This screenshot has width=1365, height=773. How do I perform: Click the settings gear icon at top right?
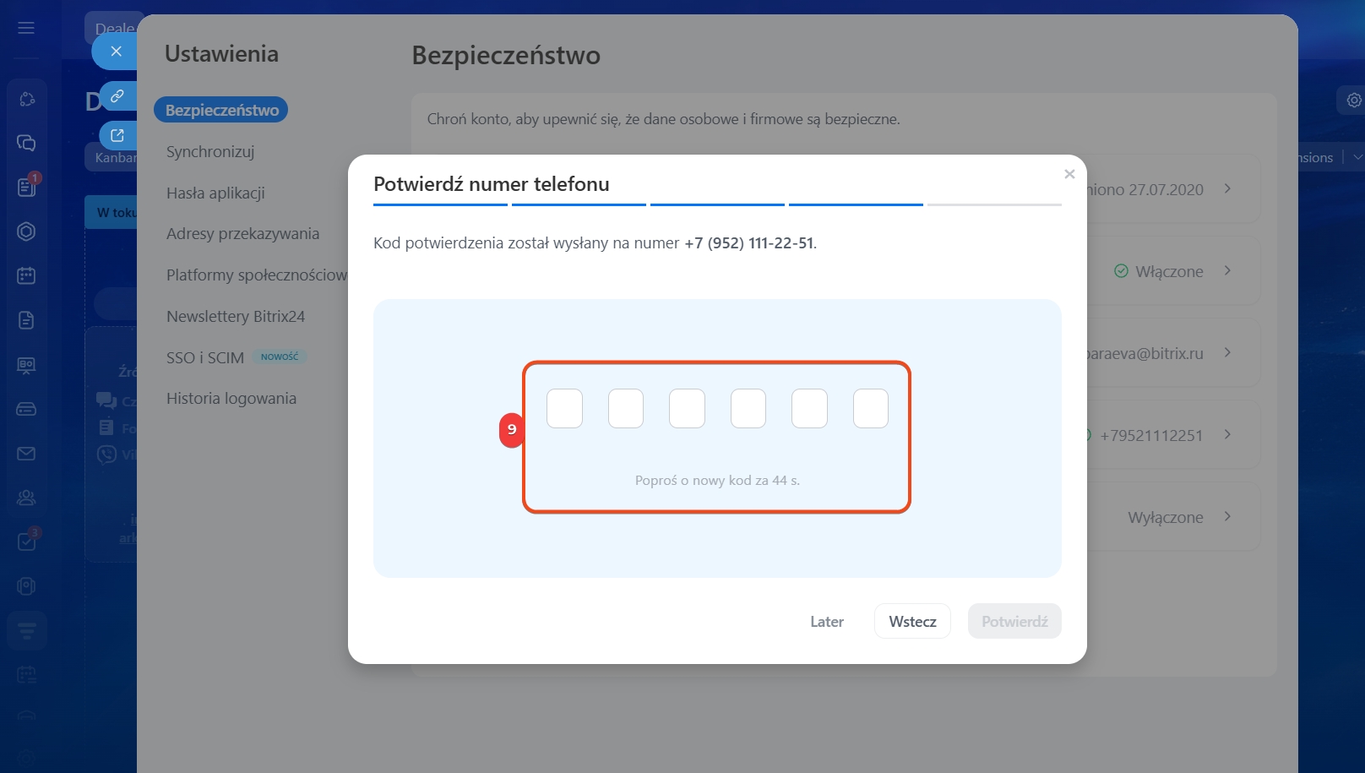tap(1353, 100)
